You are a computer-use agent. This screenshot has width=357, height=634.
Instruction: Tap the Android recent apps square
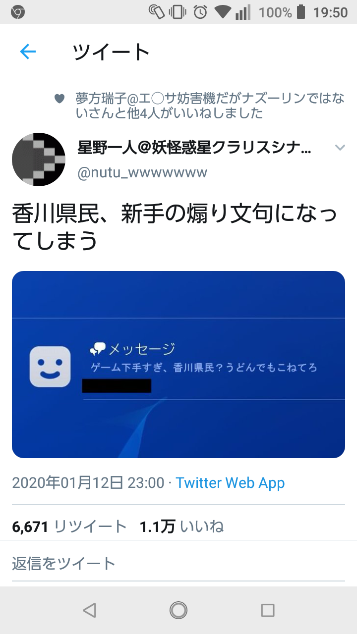[x=268, y=610]
